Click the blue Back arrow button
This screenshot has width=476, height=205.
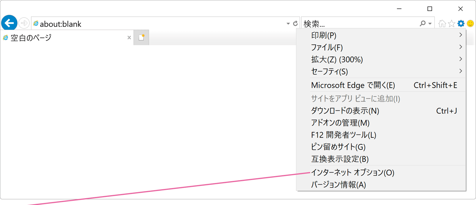[x=9, y=23]
